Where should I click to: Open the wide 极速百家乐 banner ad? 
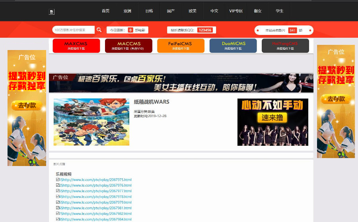(x=181, y=83)
